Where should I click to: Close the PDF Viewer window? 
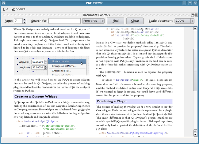coord(195,3)
